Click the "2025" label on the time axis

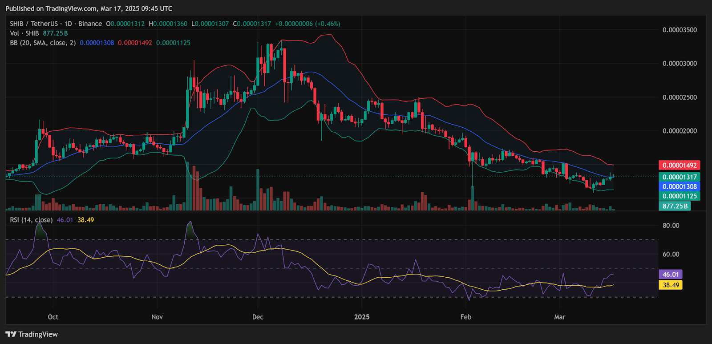(x=362, y=317)
